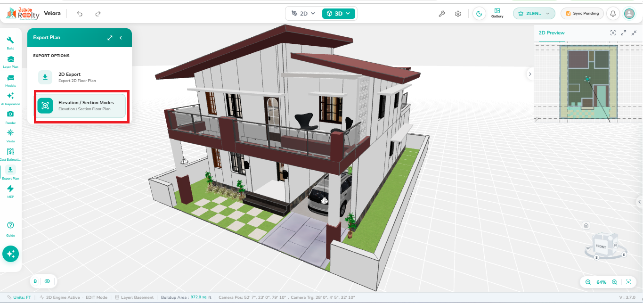Expand the Export Plan panel to fullscreen
This screenshot has height=304, width=643.
pyautogui.click(x=110, y=38)
